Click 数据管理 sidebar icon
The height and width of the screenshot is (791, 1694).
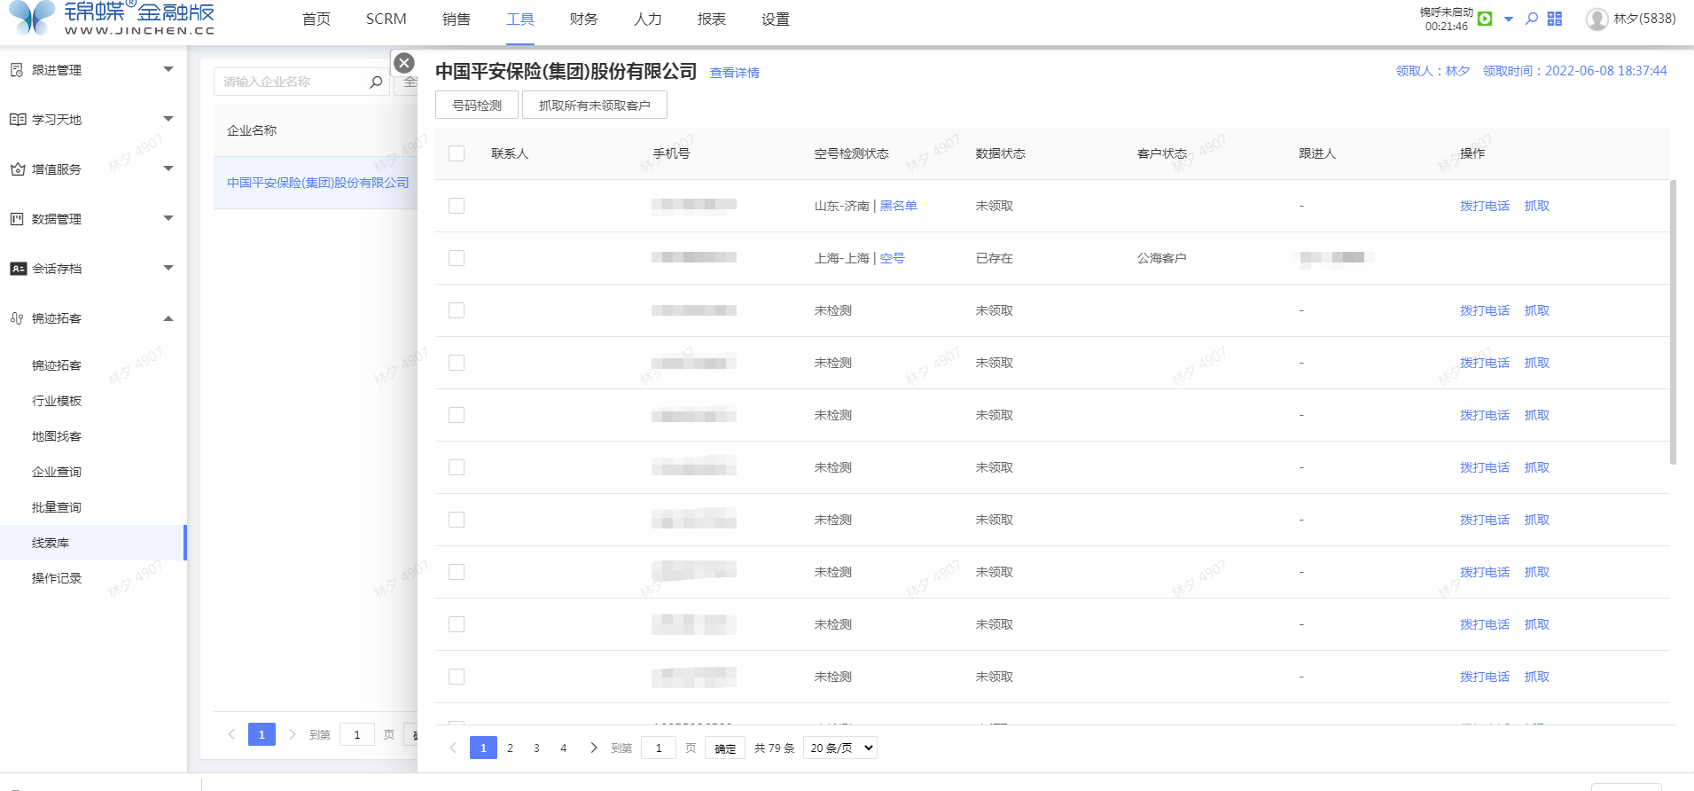click(17, 219)
